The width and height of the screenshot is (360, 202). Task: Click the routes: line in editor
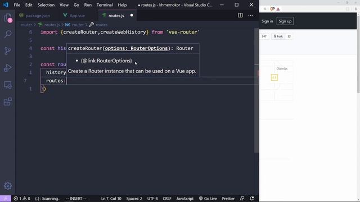56,81
